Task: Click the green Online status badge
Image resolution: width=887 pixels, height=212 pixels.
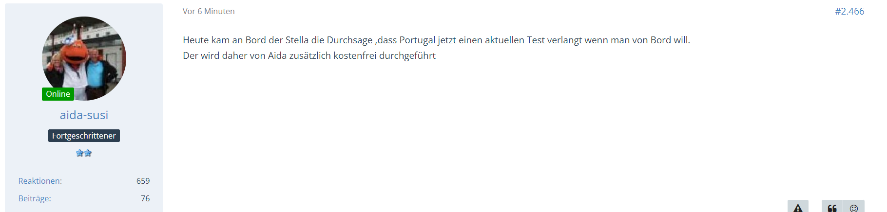Action: point(58,94)
